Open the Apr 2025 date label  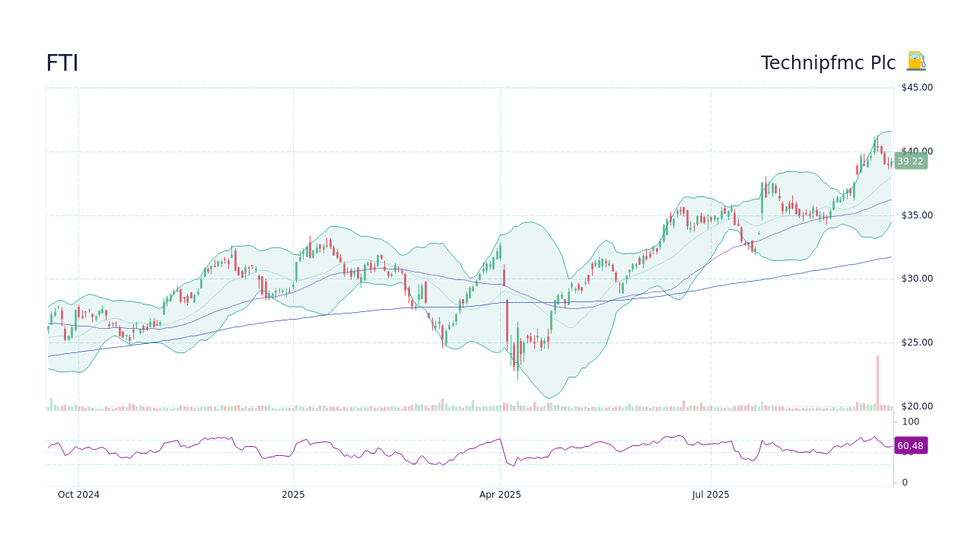coord(500,494)
